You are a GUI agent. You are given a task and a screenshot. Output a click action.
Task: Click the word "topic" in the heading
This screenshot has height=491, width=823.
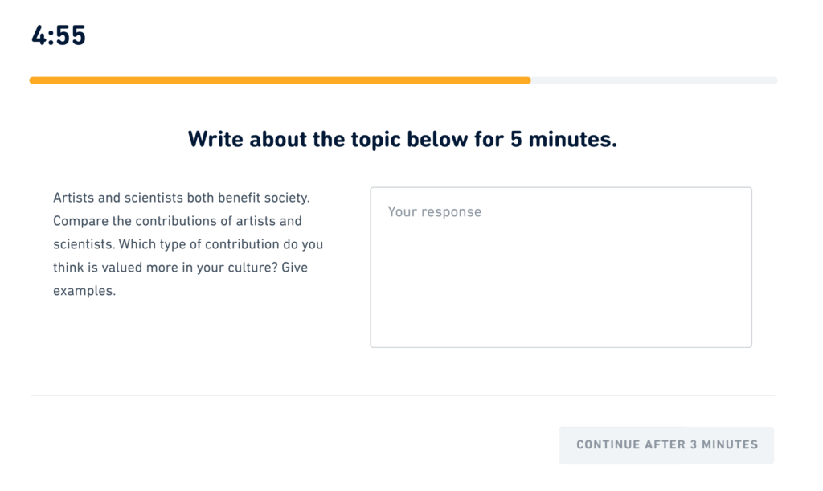click(376, 140)
